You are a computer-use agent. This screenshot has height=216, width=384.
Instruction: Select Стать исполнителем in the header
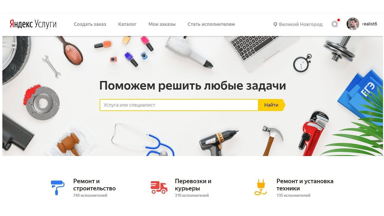pyautogui.click(x=211, y=24)
